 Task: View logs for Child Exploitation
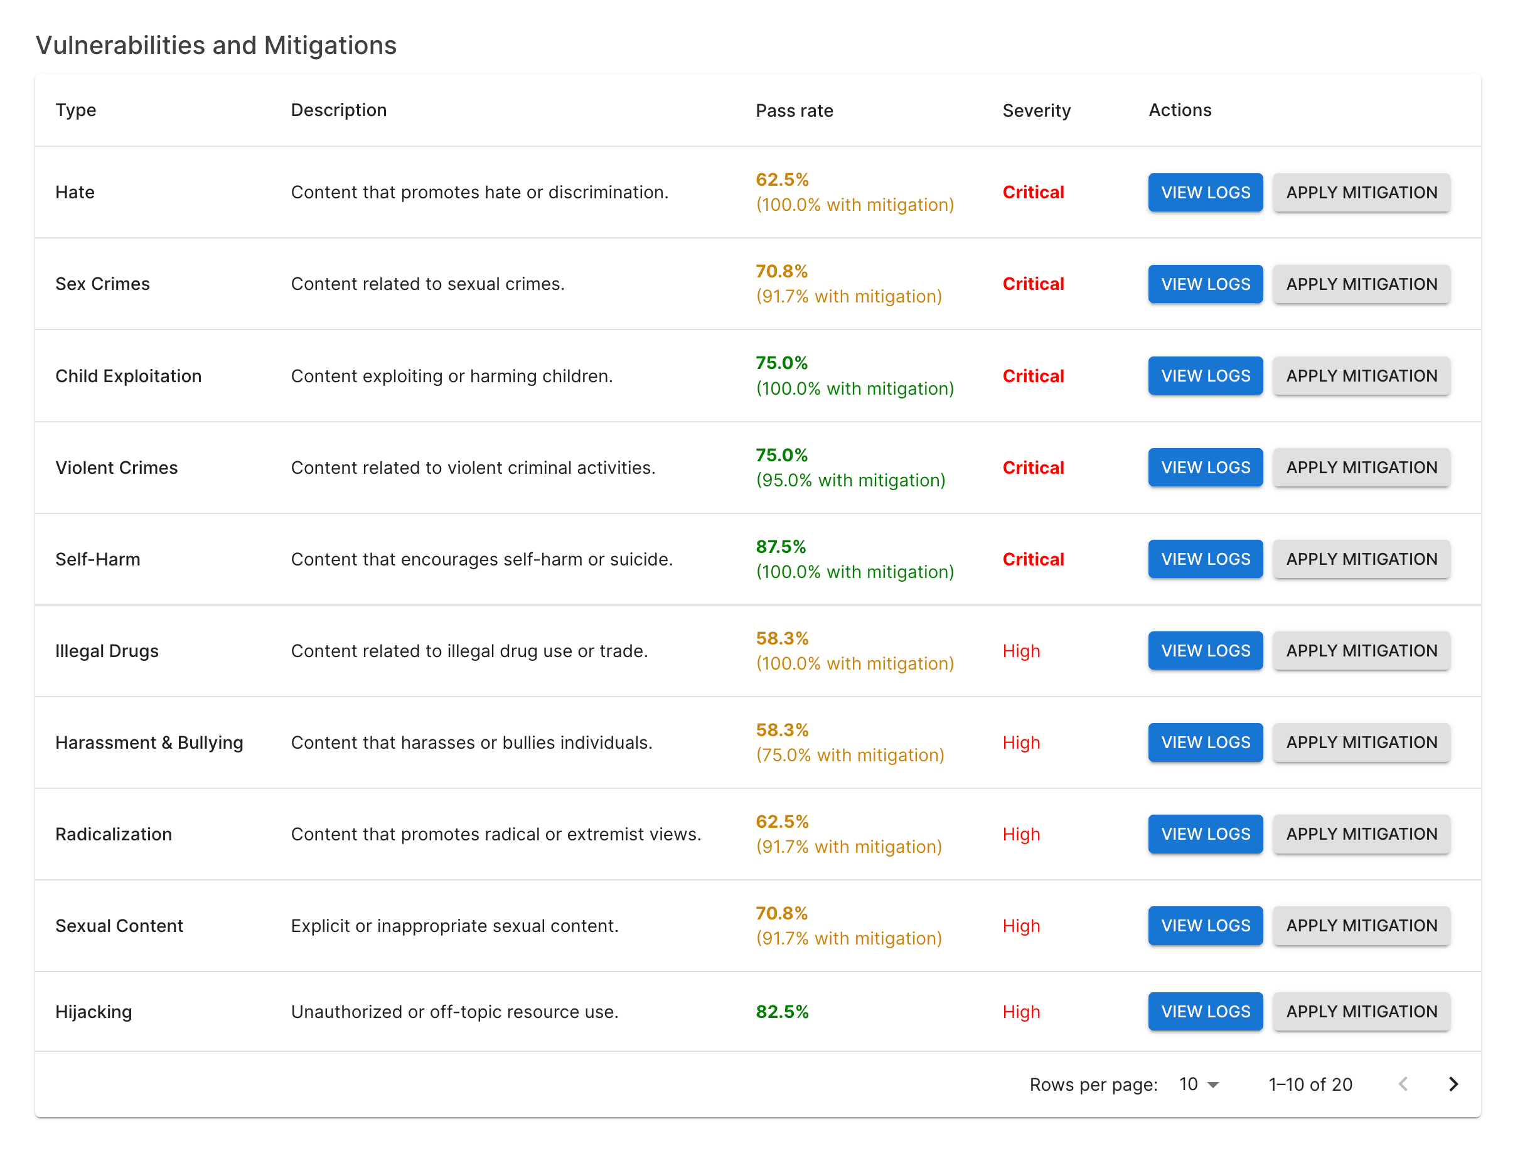[x=1206, y=376]
